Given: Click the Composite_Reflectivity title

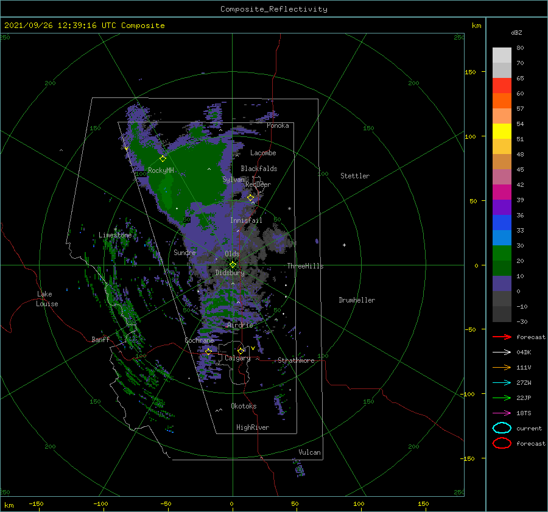Looking at the screenshot, I should [x=273, y=9].
